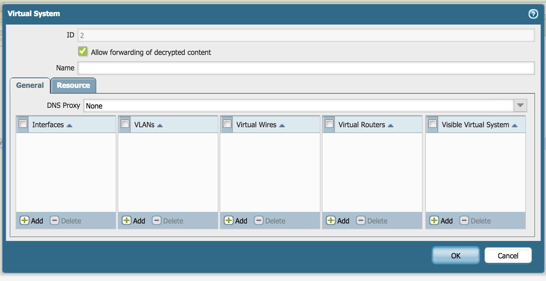546x281 pixels.
Task: Click the Add icon under VLANs
Action: 127,221
